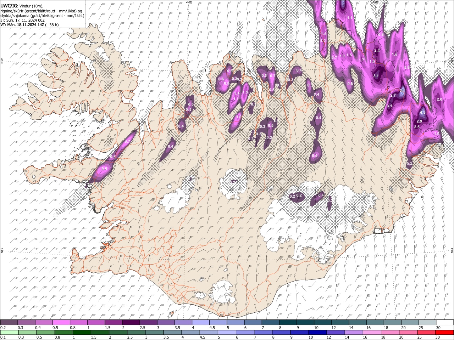Click the 'UWC/IG: Vindur (10m)' title text
The height and width of the screenshot is (340, 454).
(x=22, y=6)
